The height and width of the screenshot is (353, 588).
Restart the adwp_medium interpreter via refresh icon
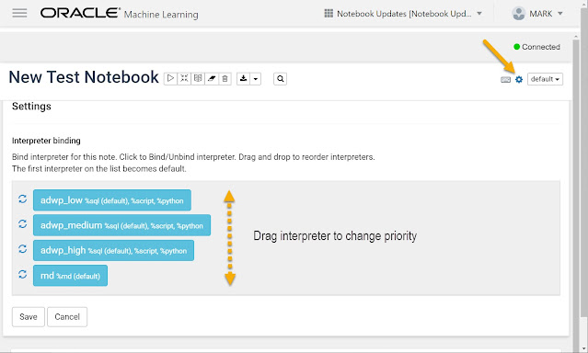coord(22,223)
